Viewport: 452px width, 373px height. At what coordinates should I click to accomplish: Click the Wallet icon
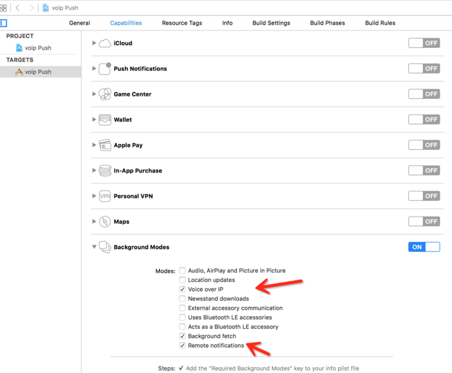[105, 120]
